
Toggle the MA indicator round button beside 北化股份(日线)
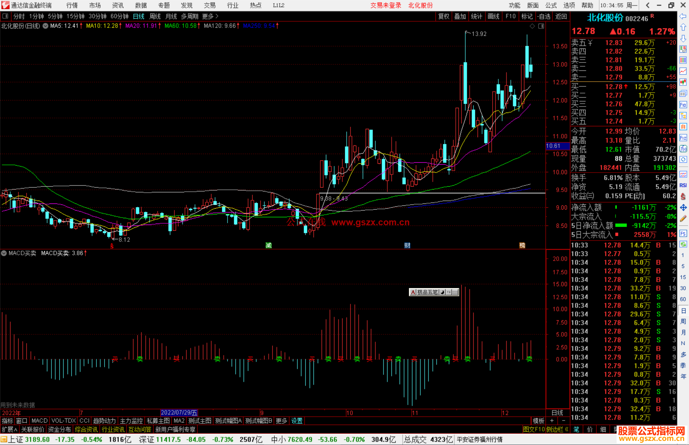[46, 26]
